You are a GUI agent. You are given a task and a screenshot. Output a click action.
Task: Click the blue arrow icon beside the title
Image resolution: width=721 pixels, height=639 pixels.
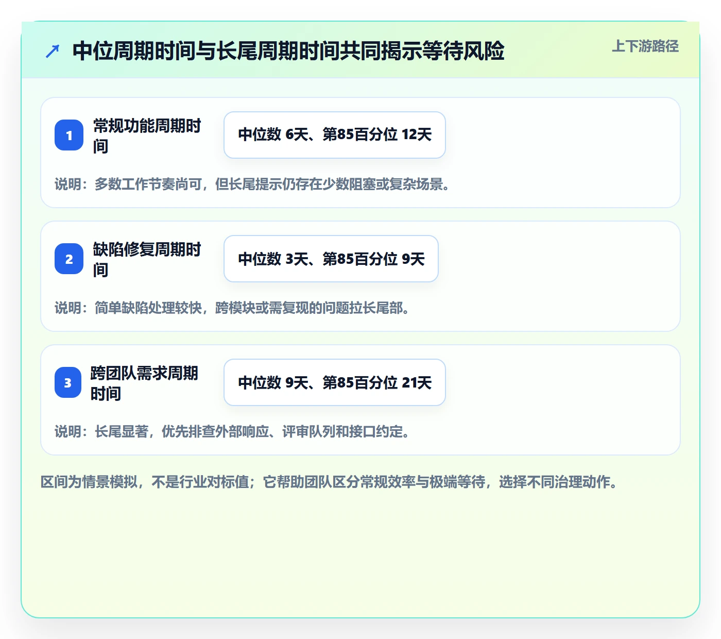tap(53, 51)
